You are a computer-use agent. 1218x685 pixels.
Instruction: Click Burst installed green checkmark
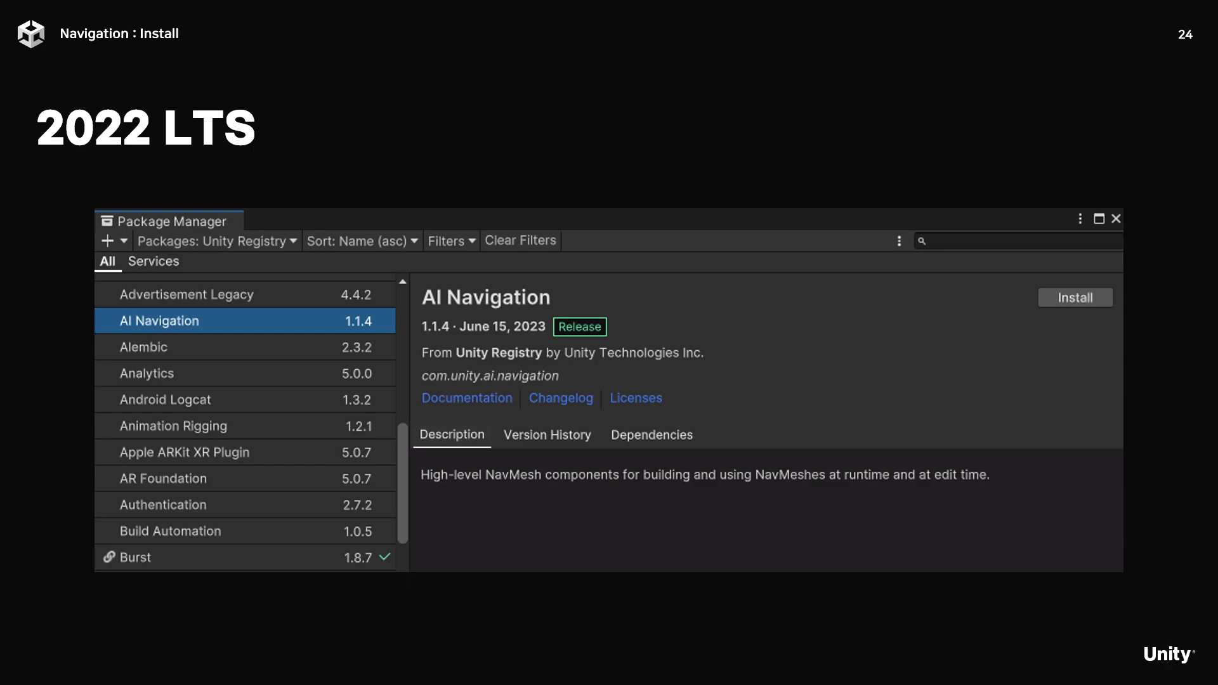pyautogui.click(x=384, y=557)
